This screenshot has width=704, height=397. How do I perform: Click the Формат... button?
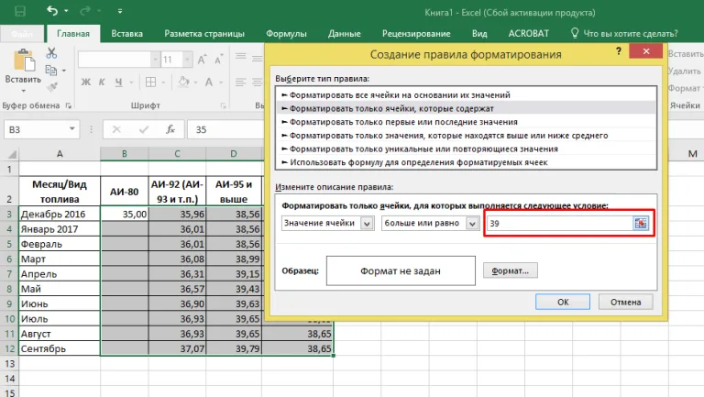click(511, 270)
